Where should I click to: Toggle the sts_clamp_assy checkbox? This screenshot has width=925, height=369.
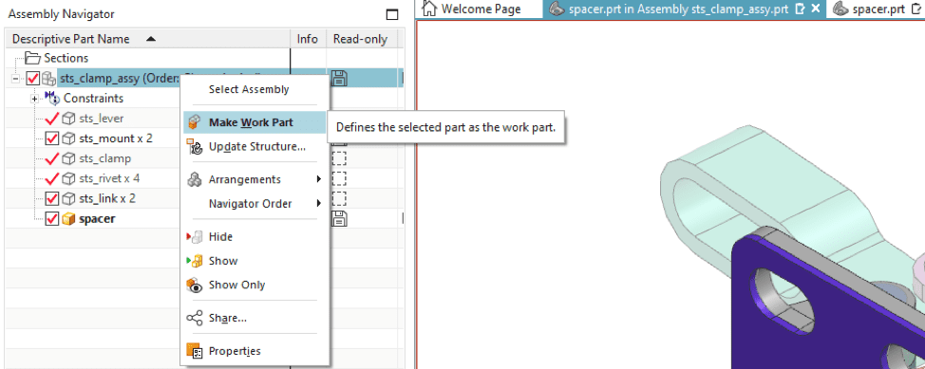tap(33, 78)
